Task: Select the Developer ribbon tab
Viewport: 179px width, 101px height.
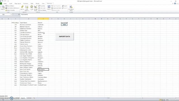Action: 50,4
